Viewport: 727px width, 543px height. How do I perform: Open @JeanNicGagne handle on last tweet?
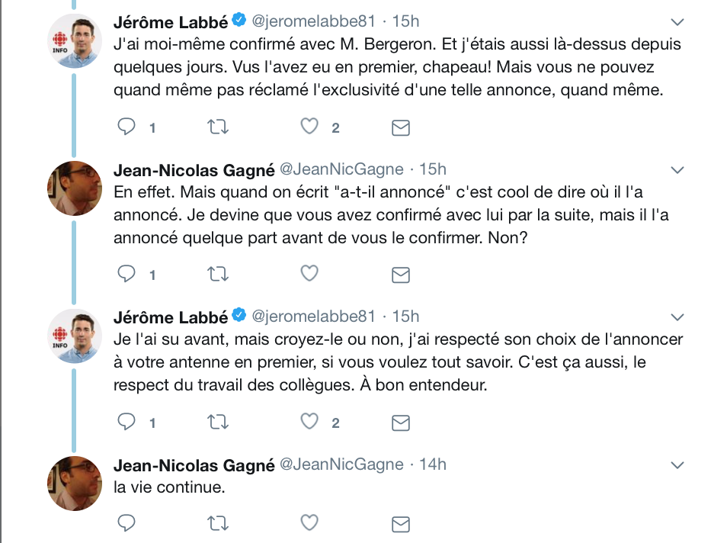click(x=341, y=464)
